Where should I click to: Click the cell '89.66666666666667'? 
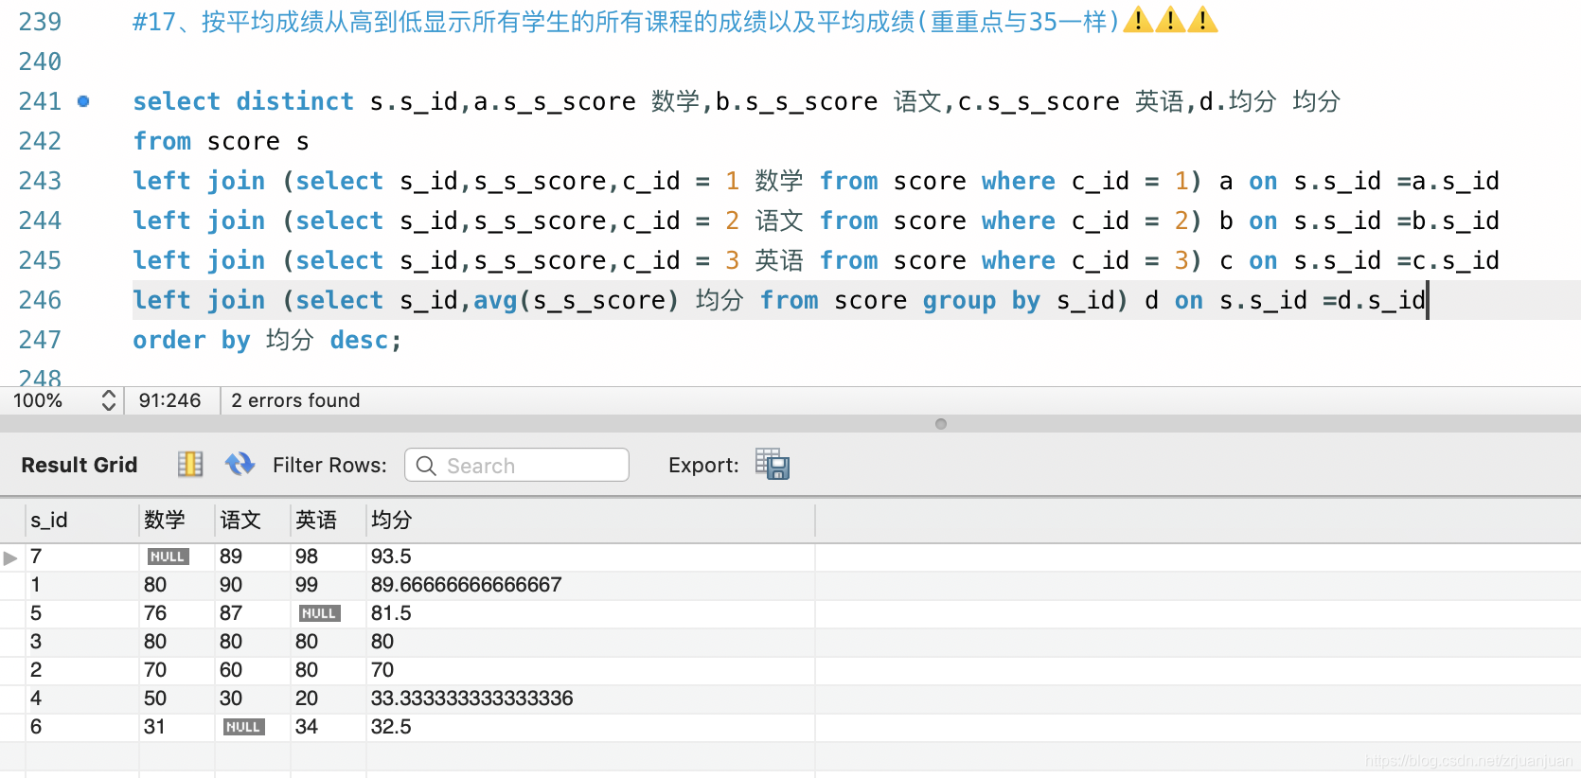(467, 585)
